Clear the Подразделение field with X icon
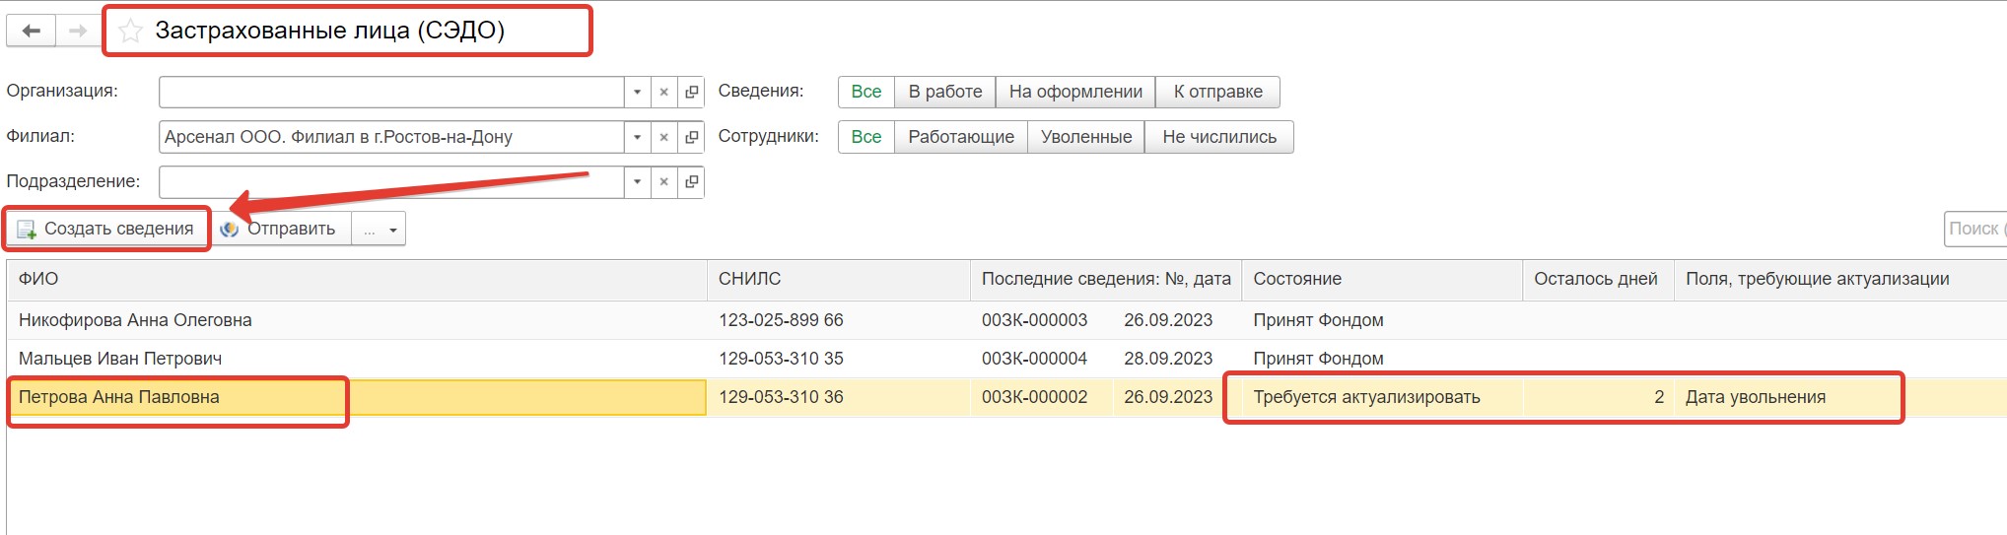The image size is (2007, 535). tap(664, 182)
